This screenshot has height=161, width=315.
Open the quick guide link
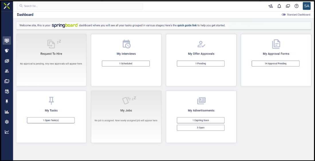tap(187, 25)
